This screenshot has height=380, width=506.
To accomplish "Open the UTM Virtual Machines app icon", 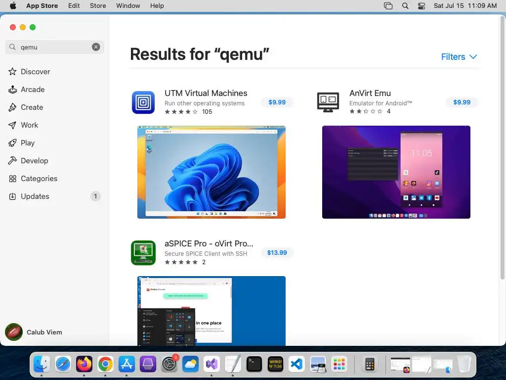I will (x=143, y=102).
